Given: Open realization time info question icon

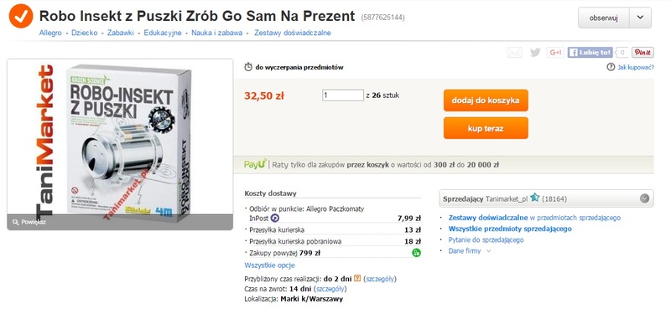Looking at the screenshot, I should (x=358, y=278).
